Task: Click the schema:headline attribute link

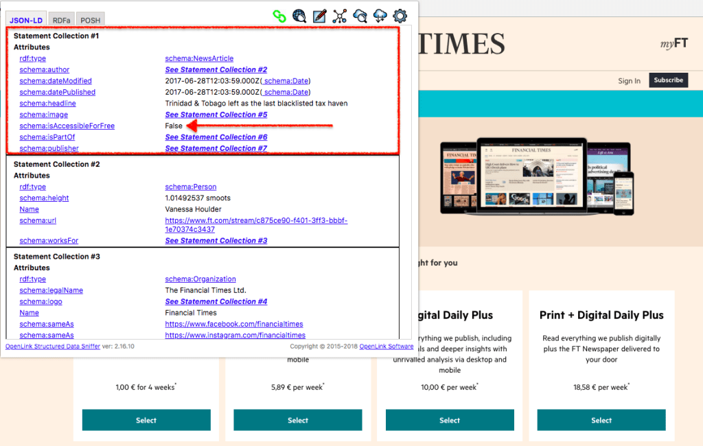Action: (x=47, y=103)
